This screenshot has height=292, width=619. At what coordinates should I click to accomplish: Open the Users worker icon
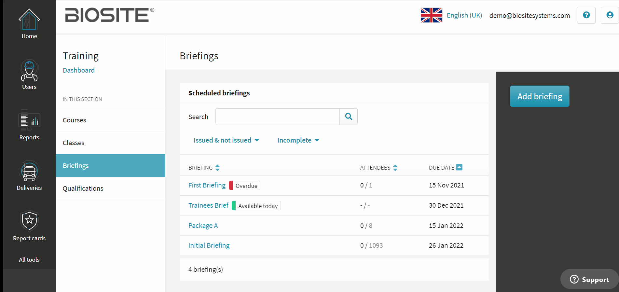pos(29,70)
